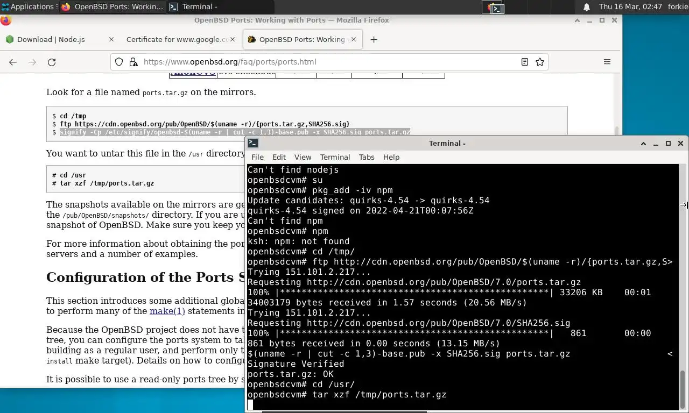
Task: Open a new Firefox tab
Action: point(374,39)
